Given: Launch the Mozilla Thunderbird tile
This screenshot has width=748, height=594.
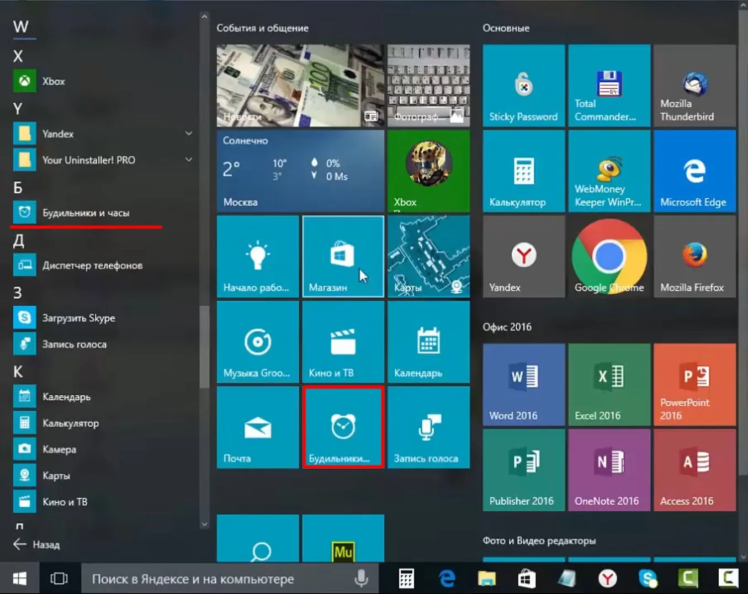Looking at the screenshot, I should [x=695, y=86].
